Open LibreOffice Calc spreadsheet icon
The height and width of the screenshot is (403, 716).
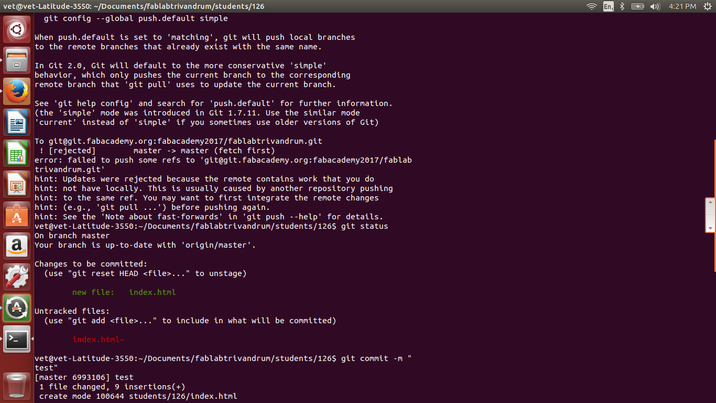(17, 153)
